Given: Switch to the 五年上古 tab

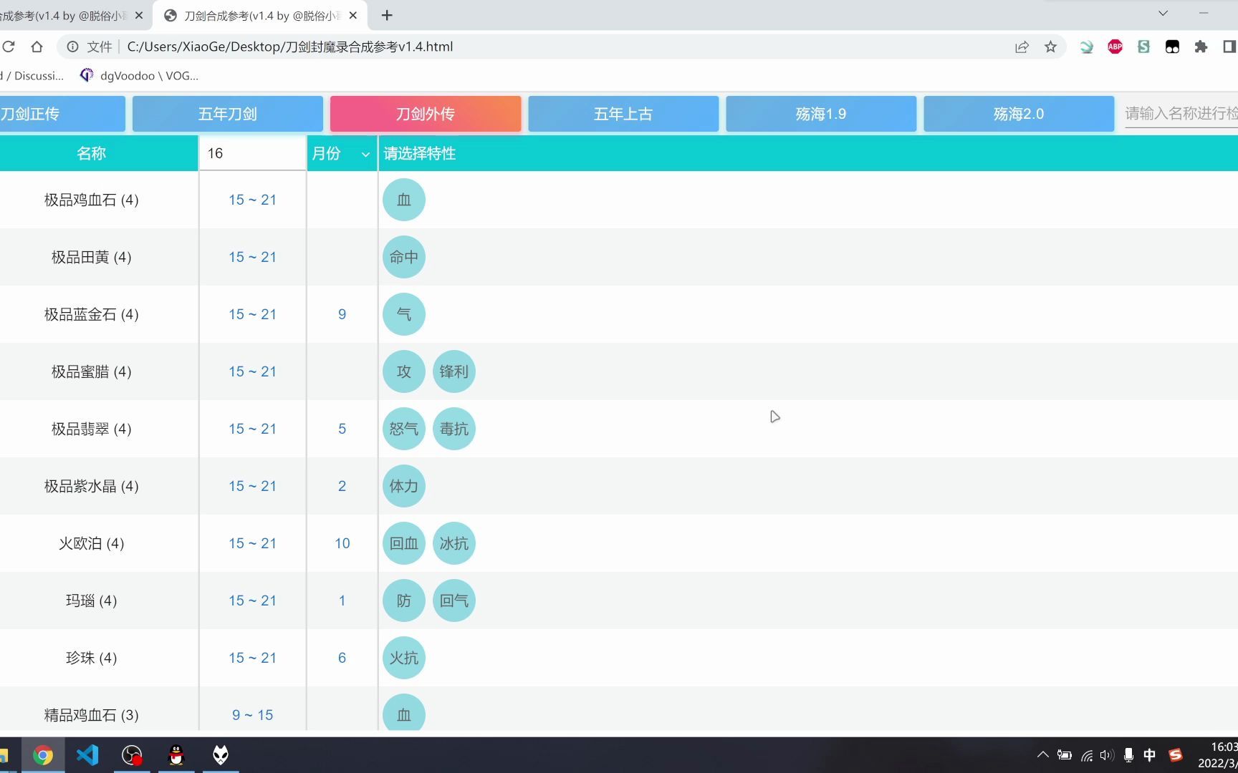Looking at the screenshot, I should point(623,114).
